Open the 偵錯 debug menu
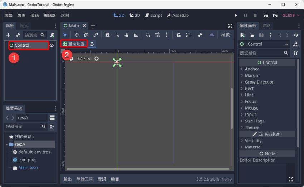The width and height of the screenshot is (304, 187). 34,15
